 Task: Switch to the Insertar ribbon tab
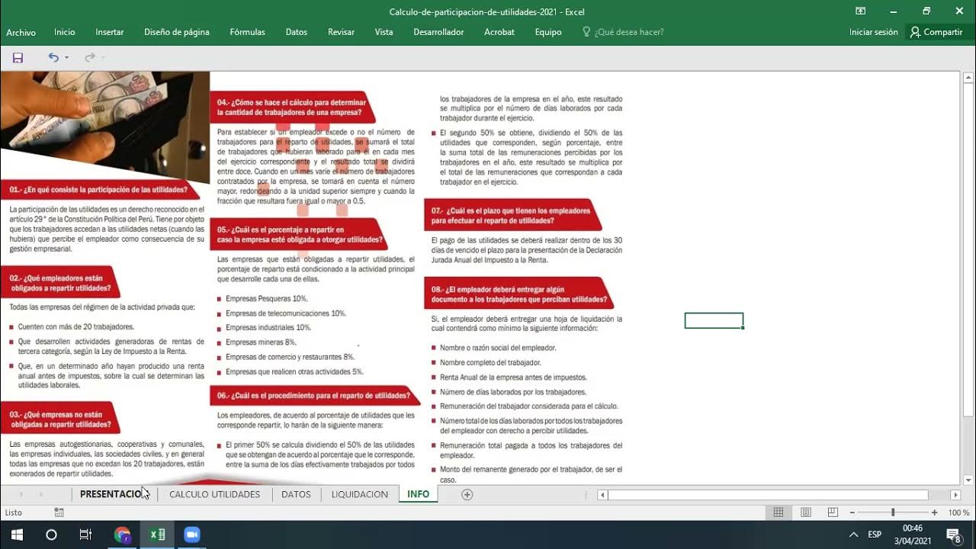[x=110, y=32]
